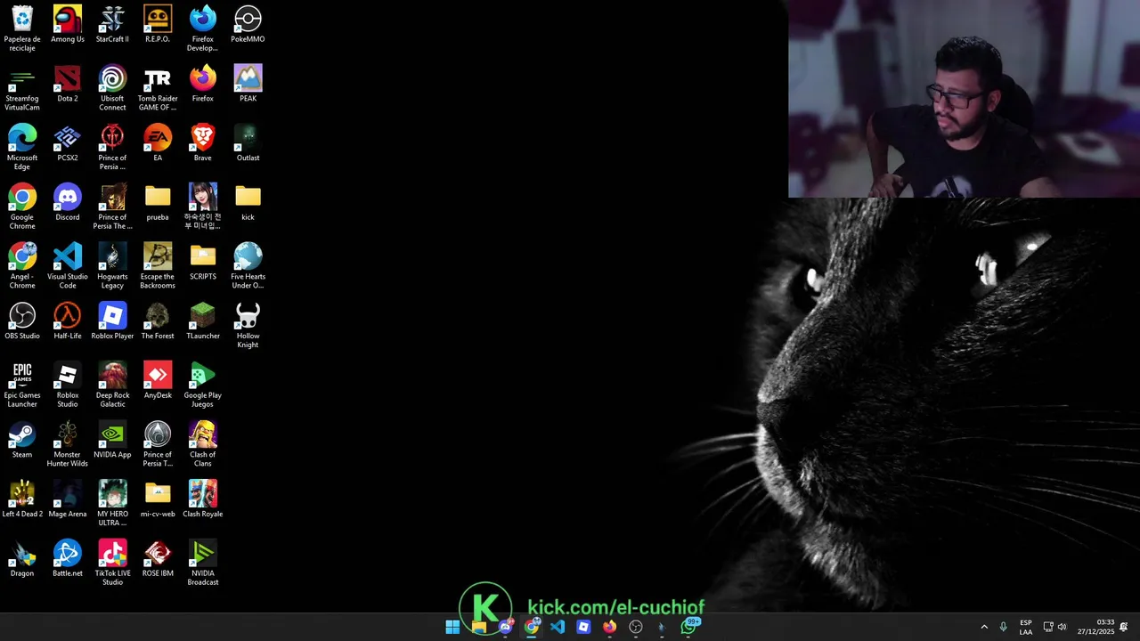Select the Clash Royale icon
The height and width of the screenshot is (641, 1140).
pos(203,499)
